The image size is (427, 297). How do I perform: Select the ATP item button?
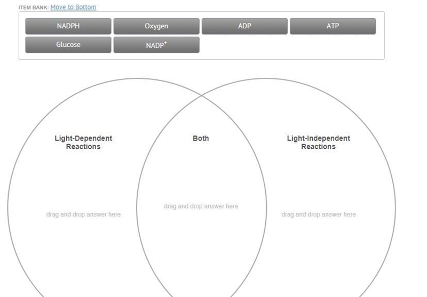pos(333,26)
